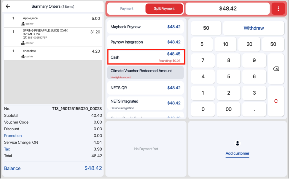Tap the quick amount 20 button
Image resolution: width=289 pixels, height=179 pixels.
249,44
